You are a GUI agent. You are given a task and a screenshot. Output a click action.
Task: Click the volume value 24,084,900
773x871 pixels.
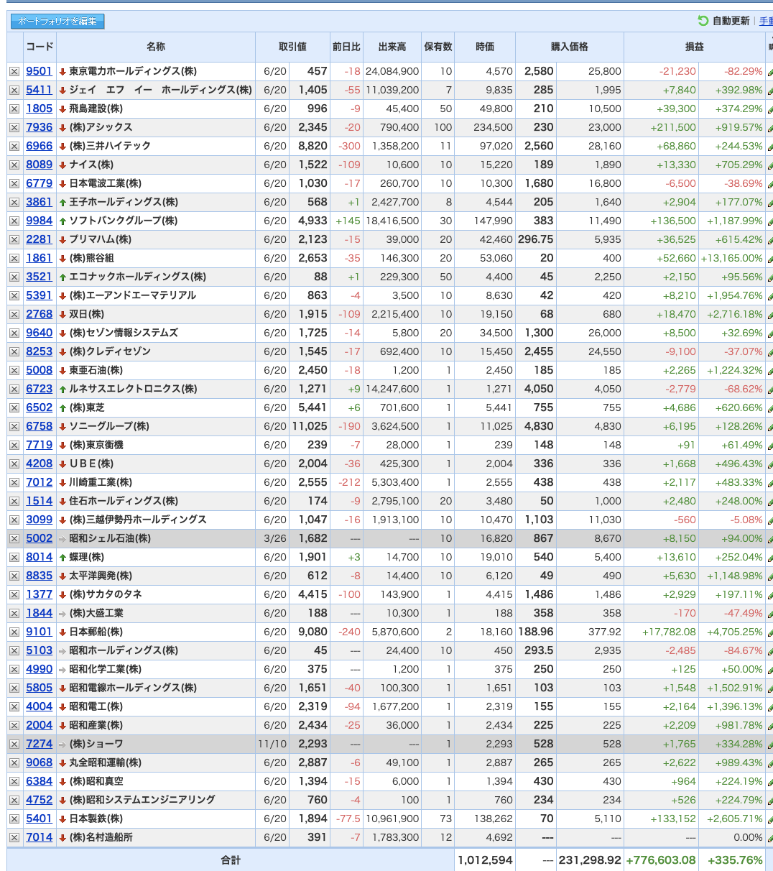[392, 71]
